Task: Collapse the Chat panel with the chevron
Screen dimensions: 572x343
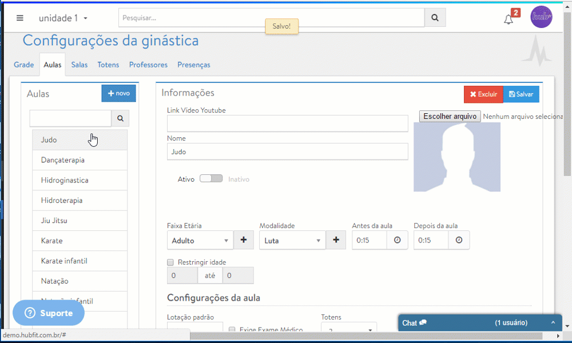Action: coord(553,322)
